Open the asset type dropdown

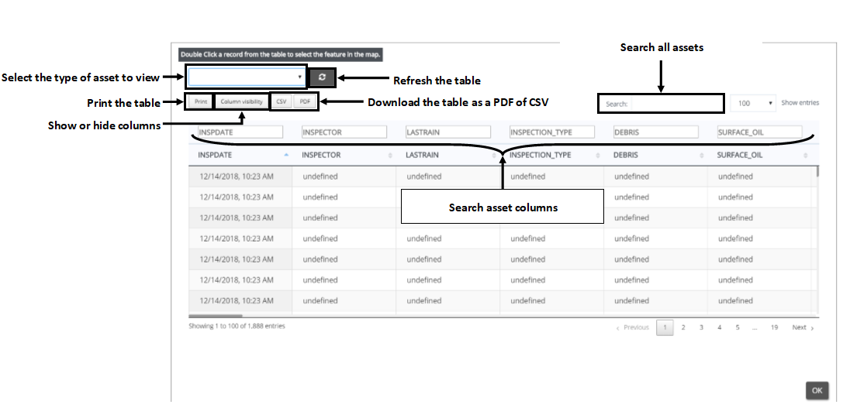coord(247,77)
